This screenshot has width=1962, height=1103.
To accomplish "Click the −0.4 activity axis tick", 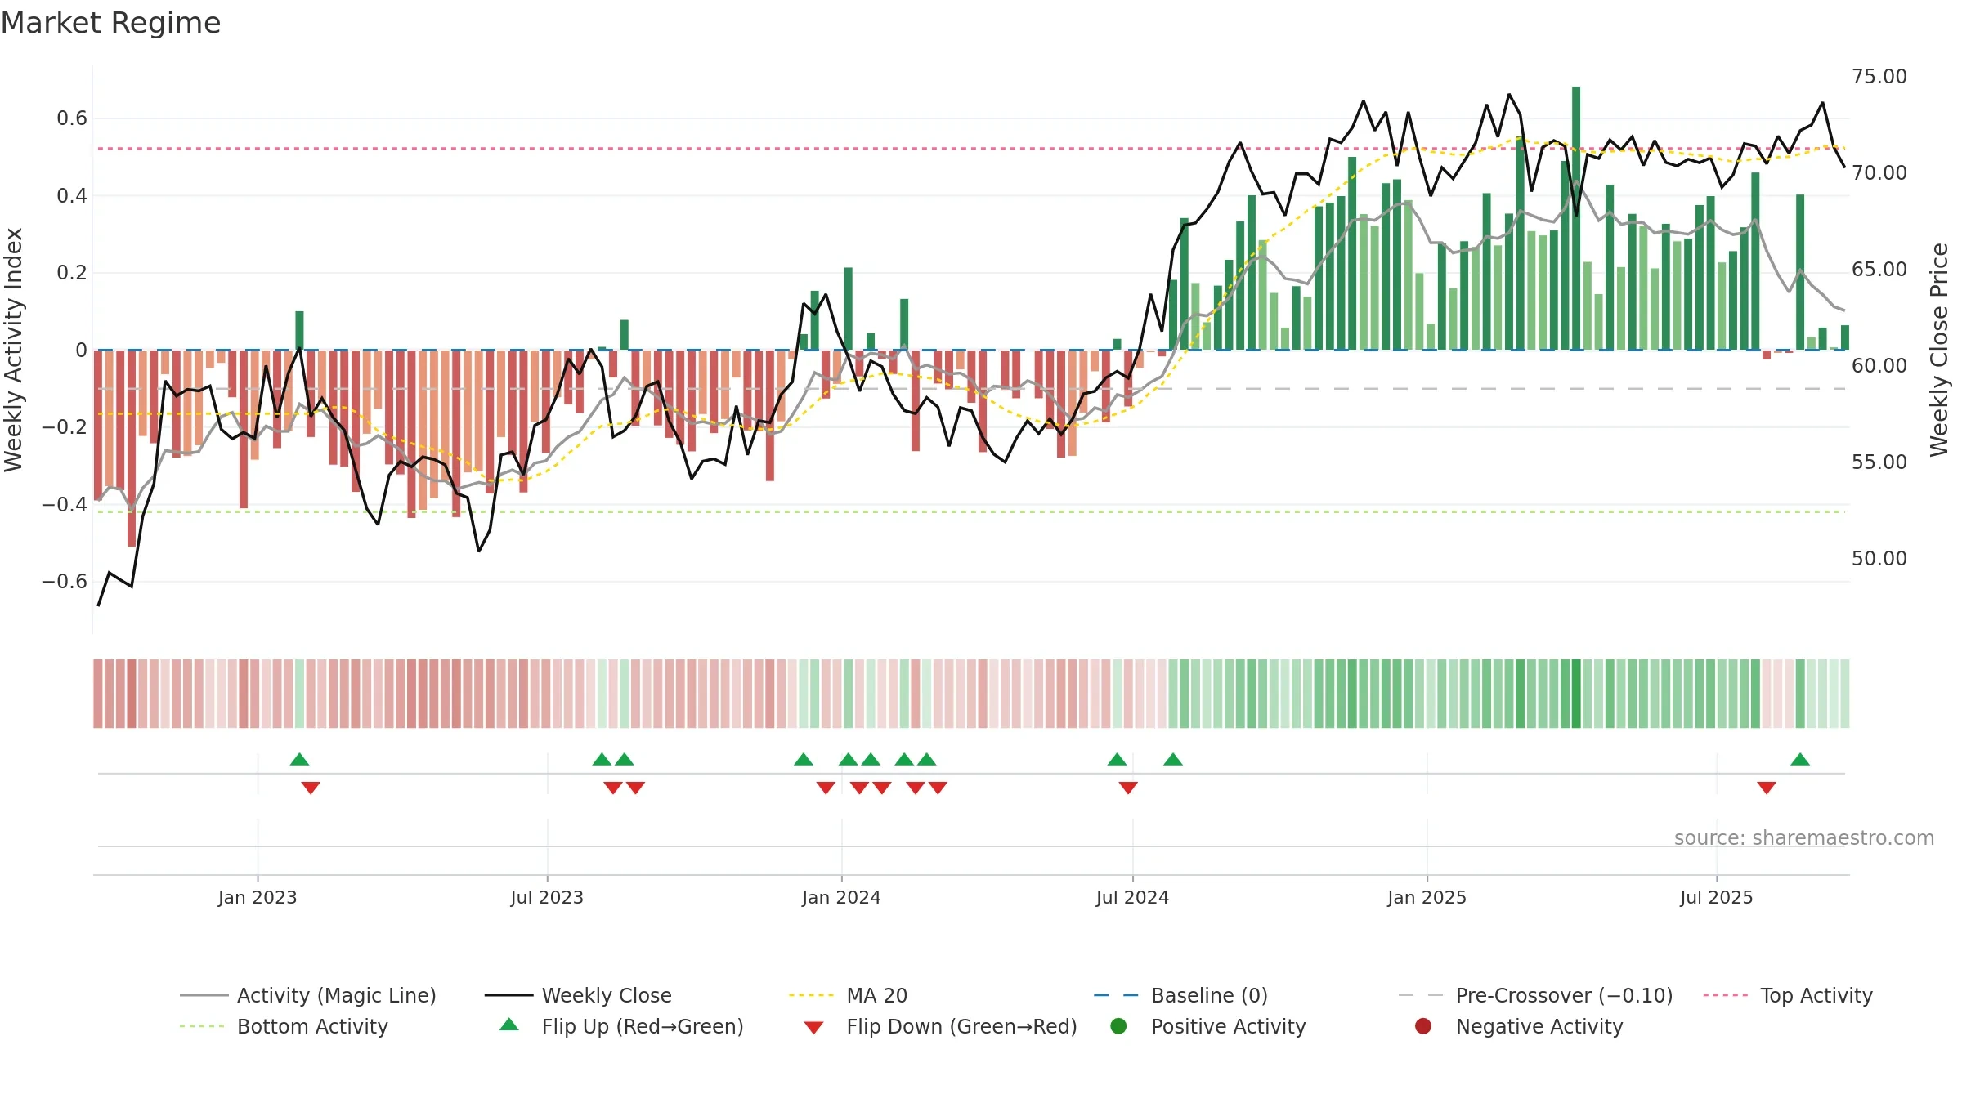I will (65, 505).
